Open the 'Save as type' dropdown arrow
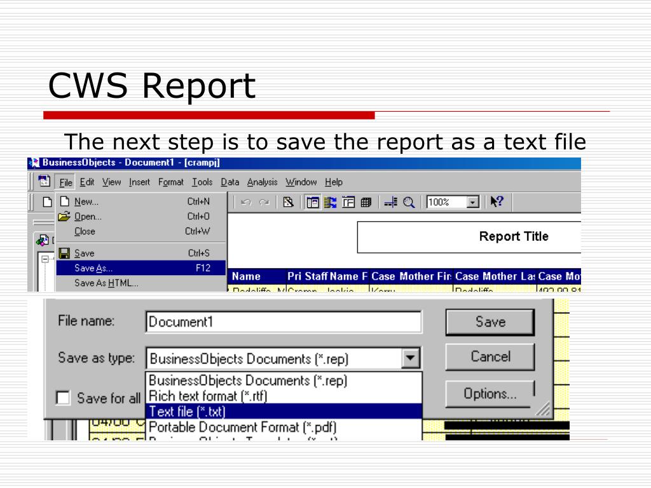Viewport: 651px width, 488px height. tap(410, 358)
